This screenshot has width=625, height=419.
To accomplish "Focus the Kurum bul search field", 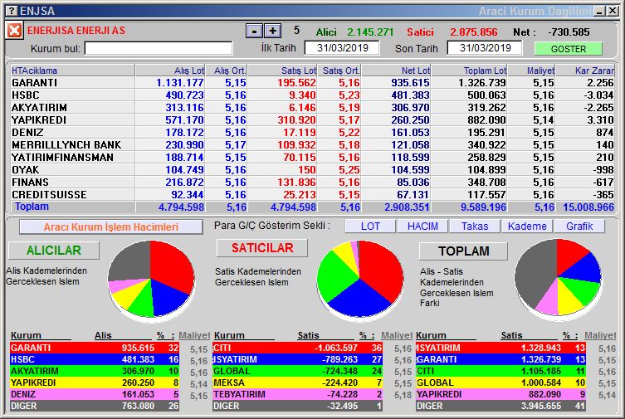I will (159, 49).
